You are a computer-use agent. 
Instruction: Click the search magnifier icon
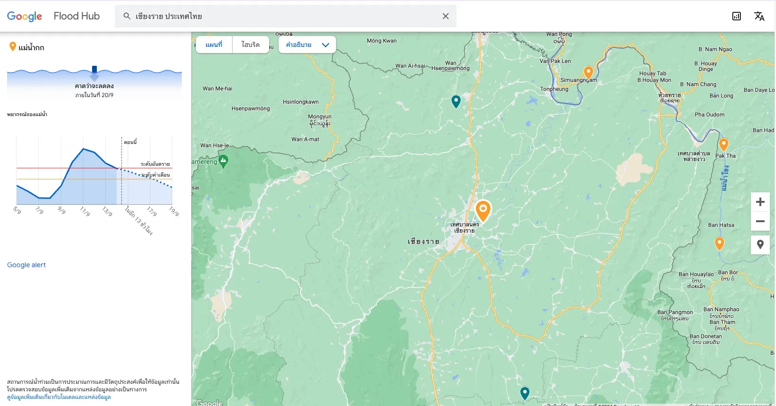click(127, 16)
